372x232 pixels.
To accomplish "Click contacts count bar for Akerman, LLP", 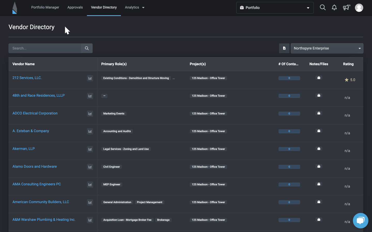I will click(289, 149).
